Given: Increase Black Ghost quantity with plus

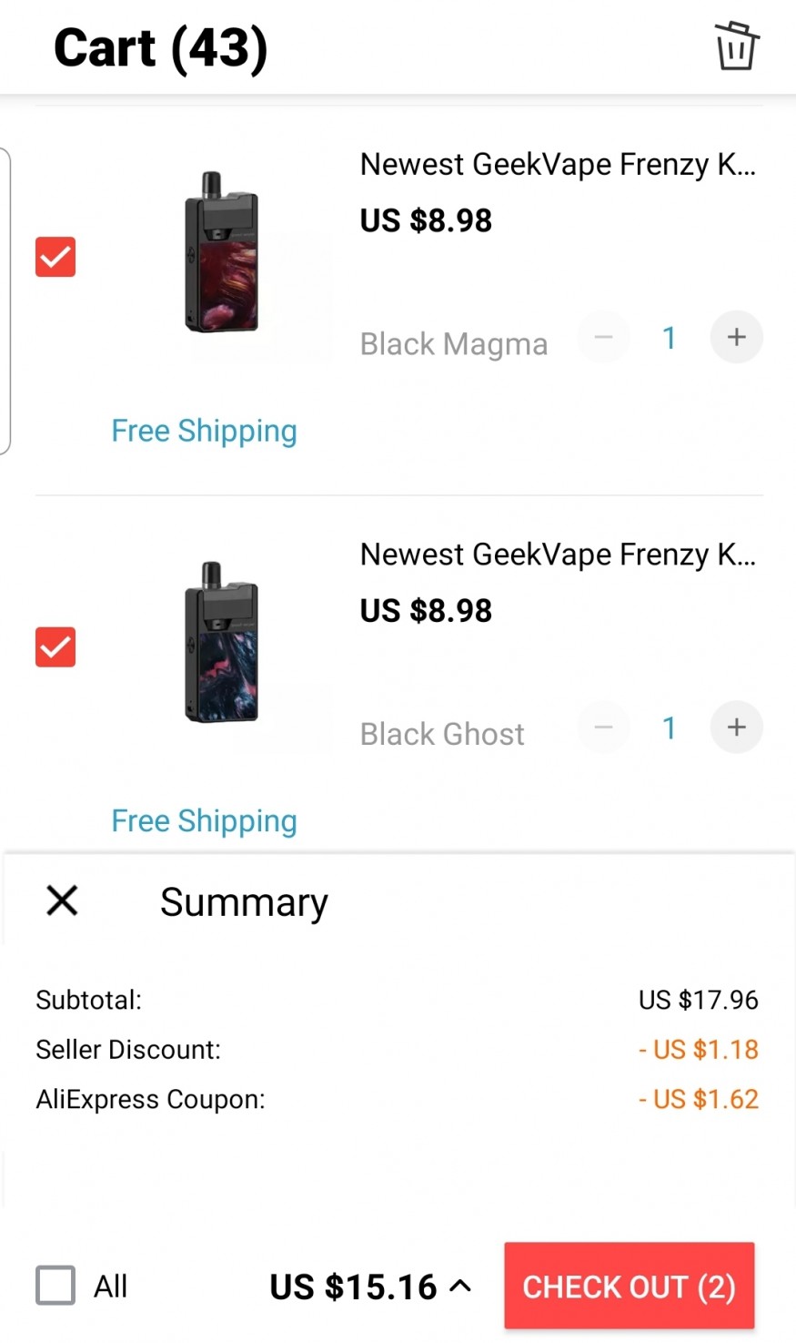Looking at the screenshot, I should (x=736, y=727).
